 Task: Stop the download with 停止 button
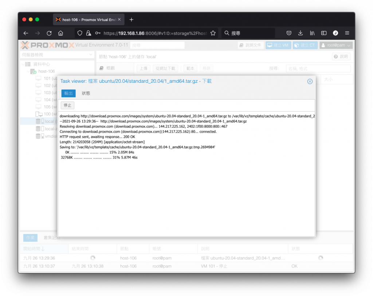click(x=67, y=105)
